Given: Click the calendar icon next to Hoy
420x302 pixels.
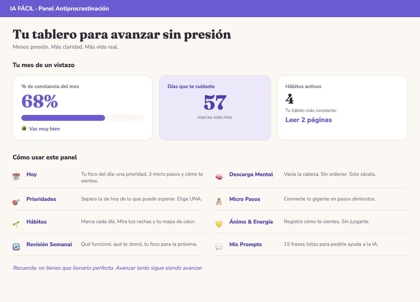Looking at the screenshot, I should coord(16,177).
